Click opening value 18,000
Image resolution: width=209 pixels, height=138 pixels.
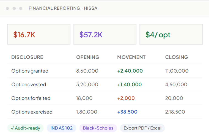84,98
